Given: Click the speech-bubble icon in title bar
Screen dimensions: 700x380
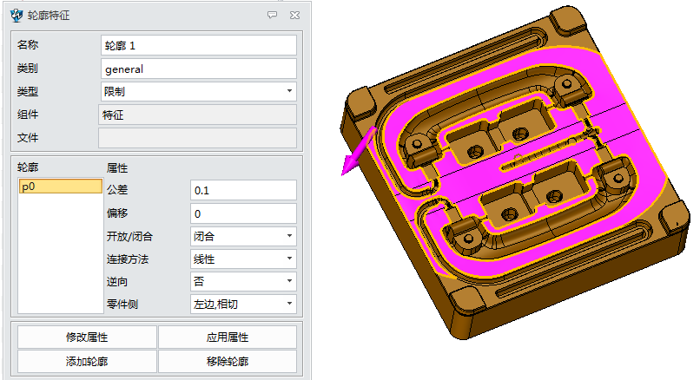Looking at the screenshot, I should (273, 15).
